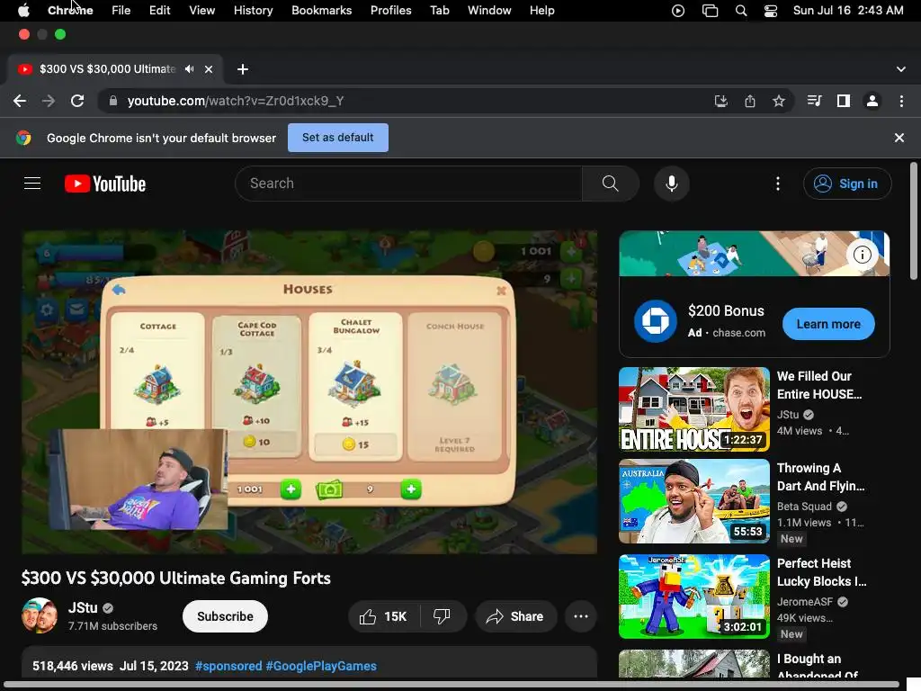This screenshot has height=691, width=921.
Task: Dismiss the default browser infobar
Action: click(x=899, y=138)
